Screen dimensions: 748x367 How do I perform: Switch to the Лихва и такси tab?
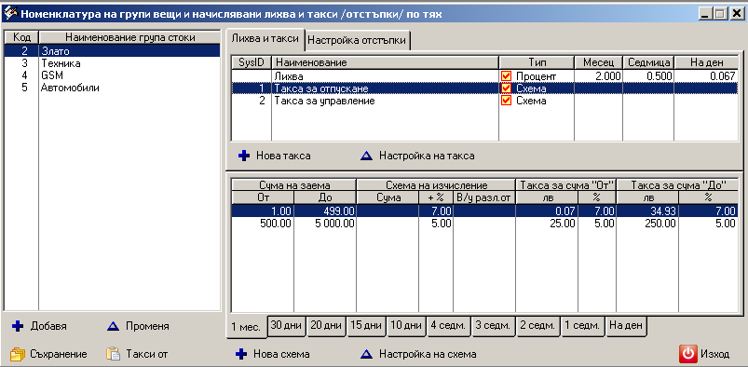point(265,39)
